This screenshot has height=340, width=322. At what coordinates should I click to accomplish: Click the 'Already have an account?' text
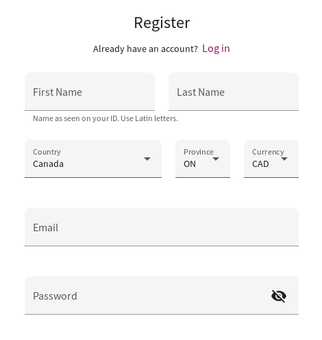coord(145,49)
